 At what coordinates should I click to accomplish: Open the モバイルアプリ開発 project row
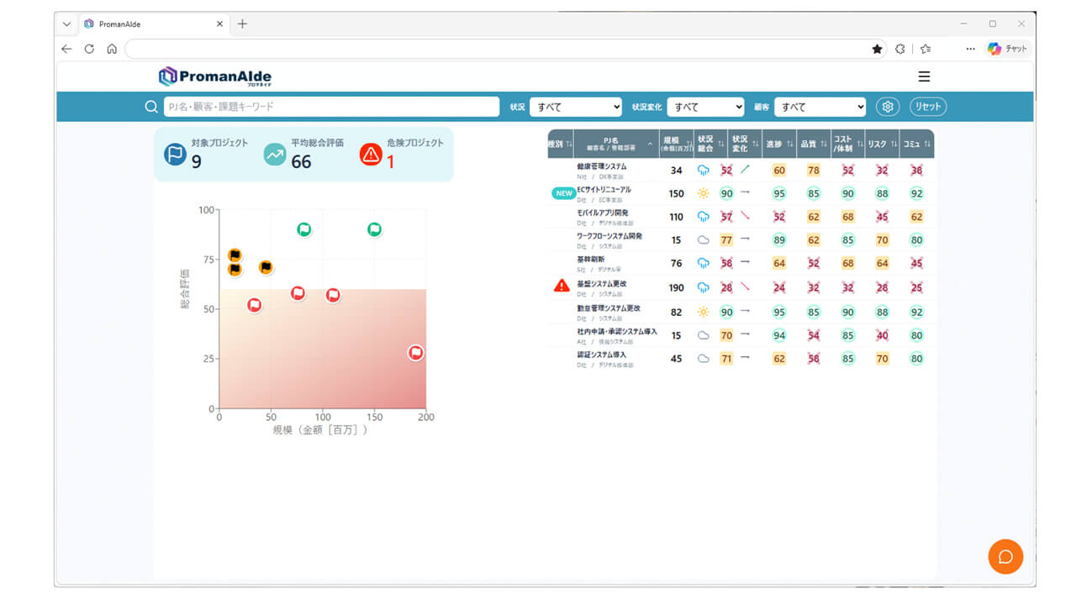(x=741, y=217)
